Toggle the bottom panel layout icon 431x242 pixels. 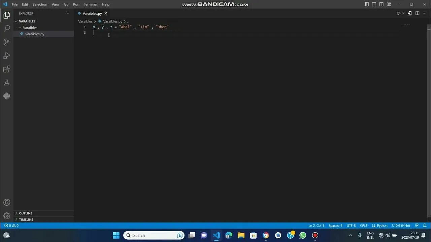[x=374, y=4]
